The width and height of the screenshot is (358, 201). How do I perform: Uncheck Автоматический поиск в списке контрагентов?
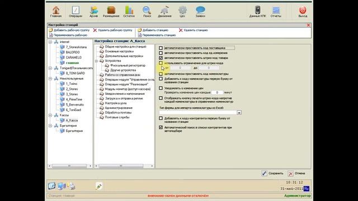point(161,127)
